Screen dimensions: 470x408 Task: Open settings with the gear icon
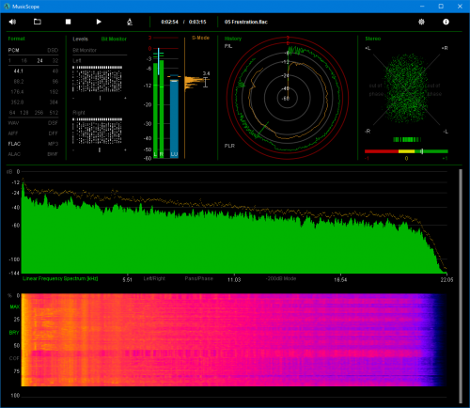point(421,22)
